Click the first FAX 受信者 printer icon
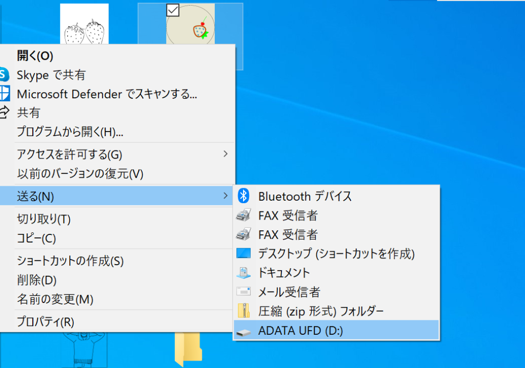Viewport: 525px width, 368px height. point(244,215)
